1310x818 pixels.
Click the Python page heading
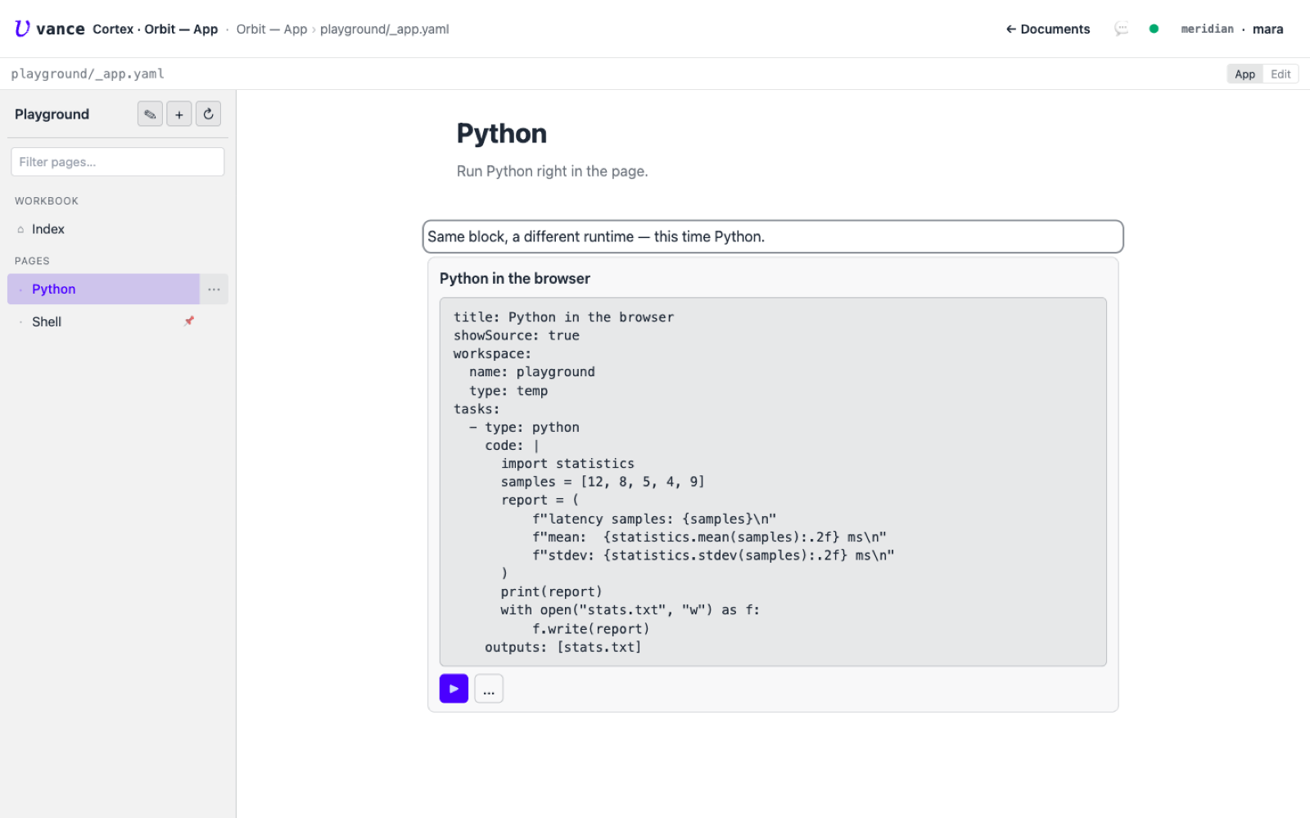coord(502,133)
